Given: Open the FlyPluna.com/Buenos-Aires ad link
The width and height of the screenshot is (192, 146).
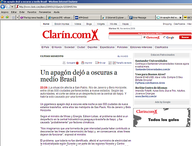Looking at the screenshot, I should (x=150, y=83).
